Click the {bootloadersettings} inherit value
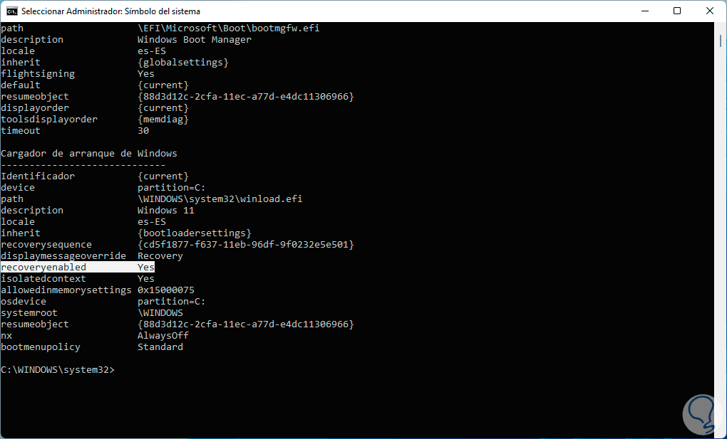 coord(194,233)
